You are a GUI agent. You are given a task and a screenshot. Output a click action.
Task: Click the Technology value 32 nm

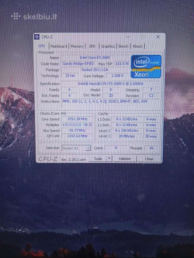(70, 76)
